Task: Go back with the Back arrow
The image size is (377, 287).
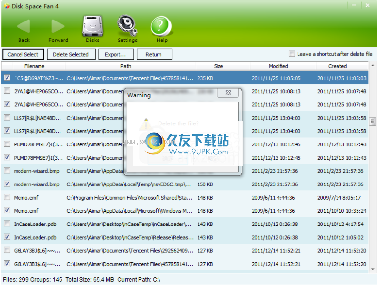Action: 23,30
